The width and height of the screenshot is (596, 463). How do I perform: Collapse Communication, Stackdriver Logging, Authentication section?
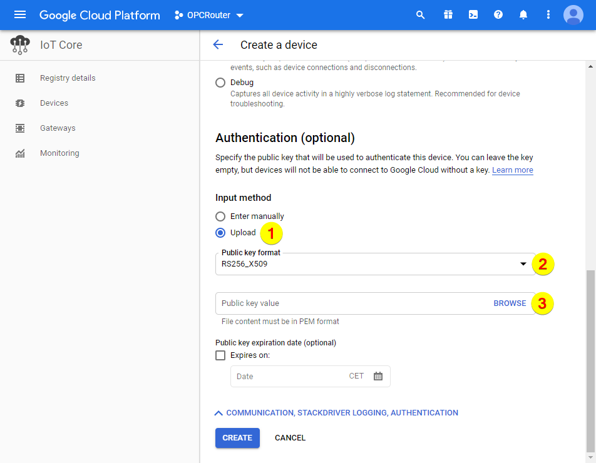pos(337,413)
